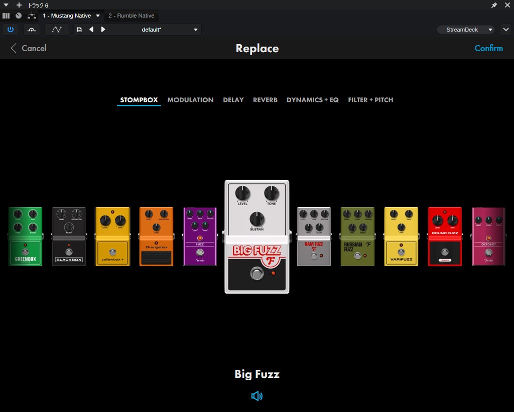Cancel the pedal replacement
The width and height of the screenshot is (514, 412).
click(x=29, y=48)
